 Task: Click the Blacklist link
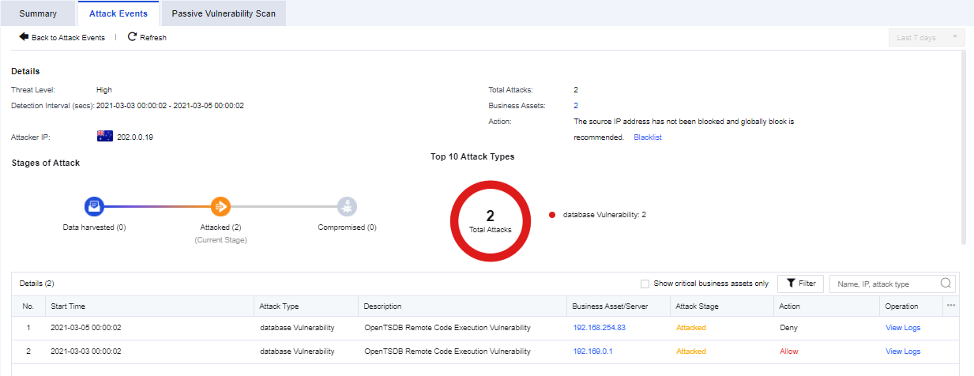(648, 137)
